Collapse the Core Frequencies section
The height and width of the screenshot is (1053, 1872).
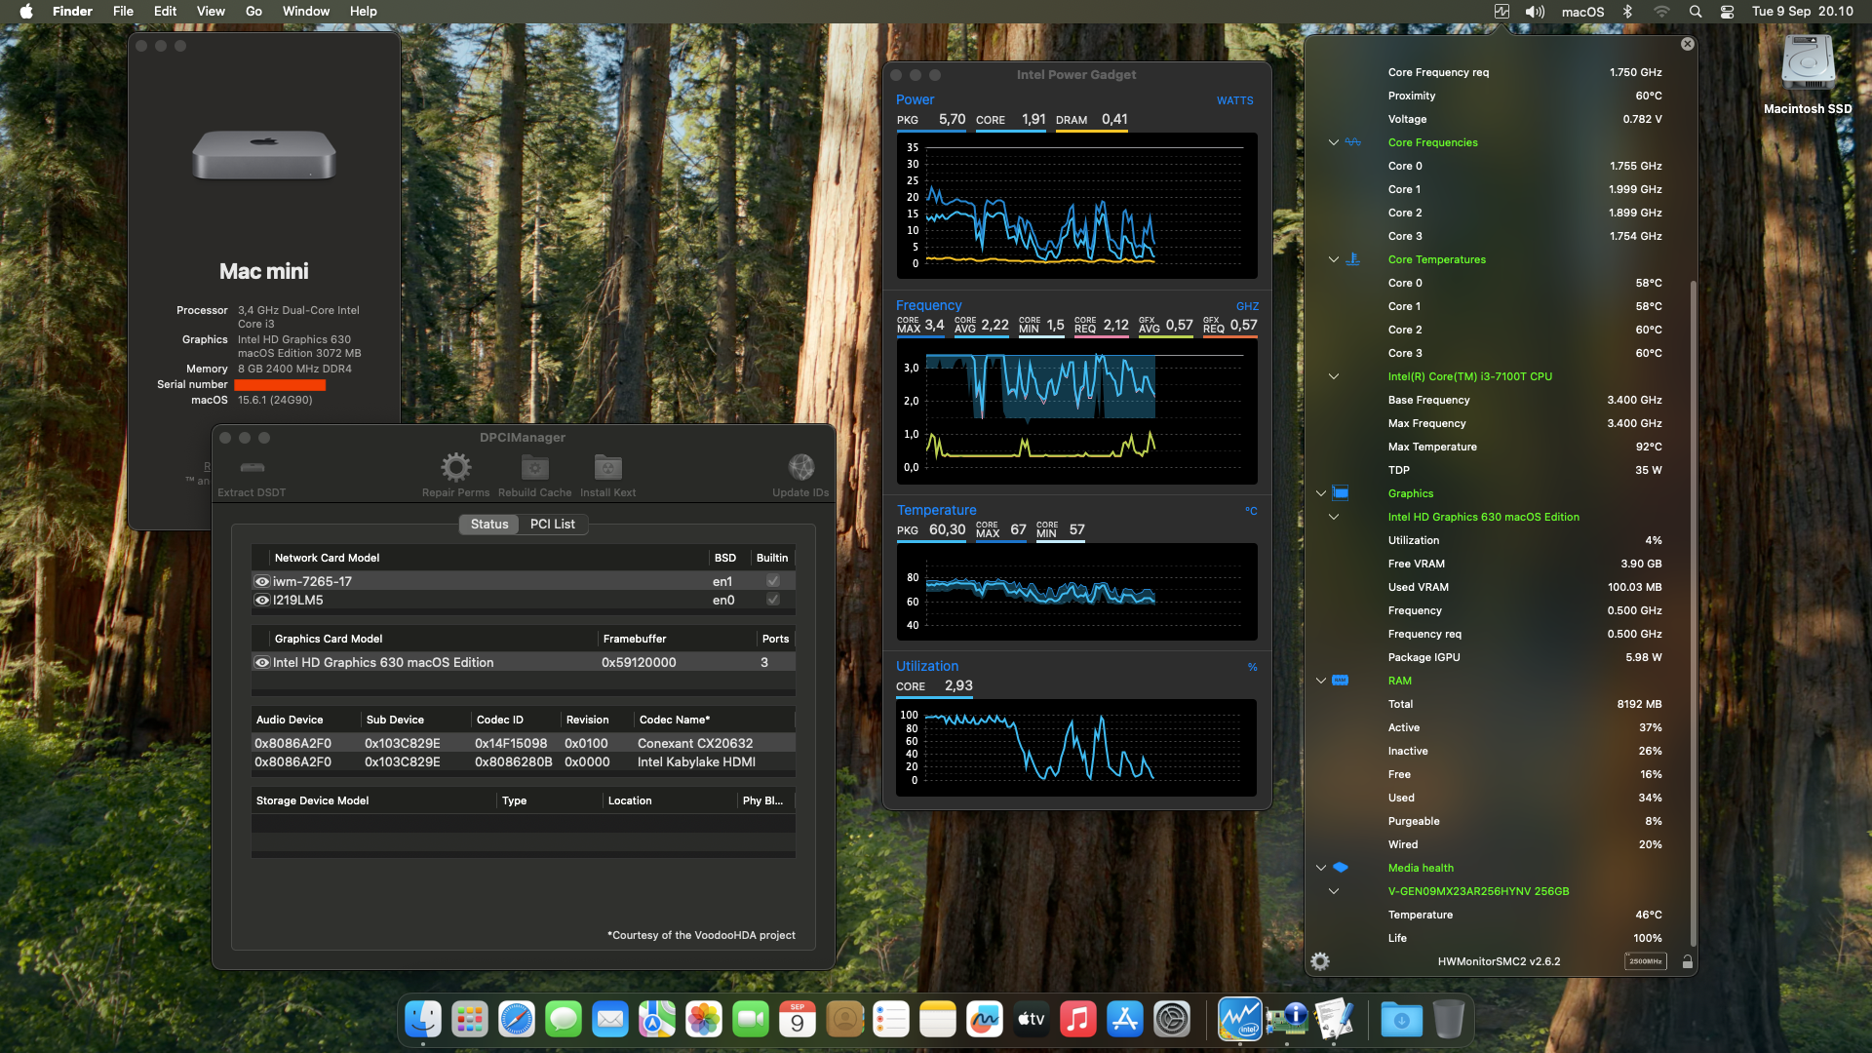pos(1334,142)
